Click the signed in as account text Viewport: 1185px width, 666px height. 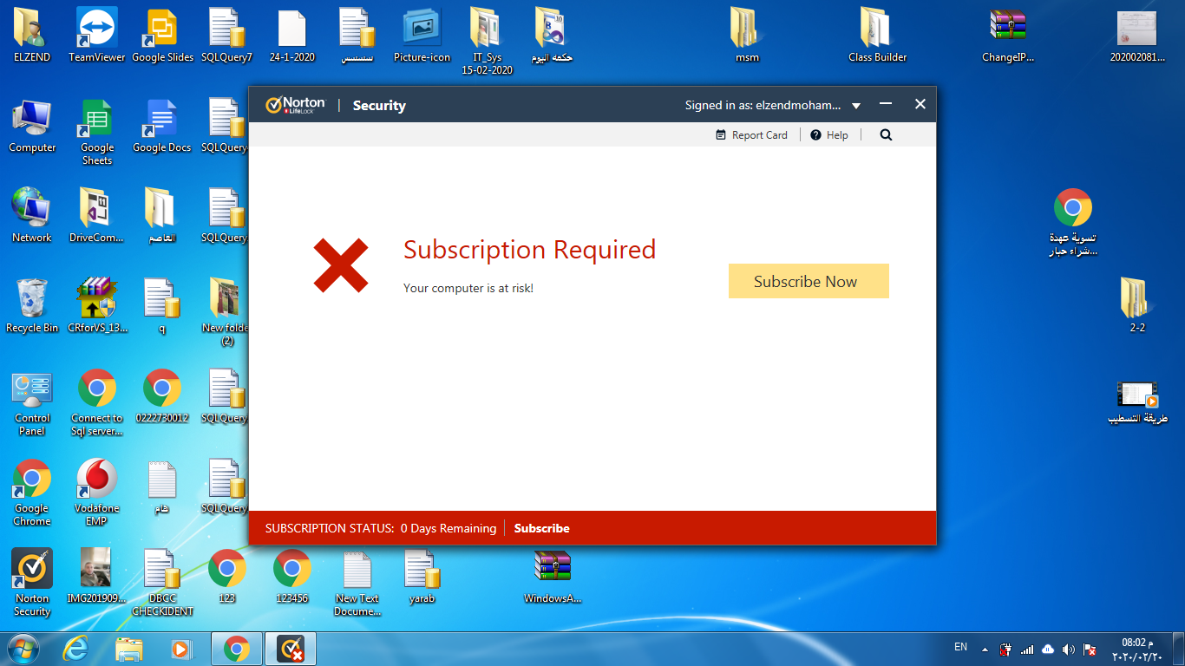click(763, 105)
